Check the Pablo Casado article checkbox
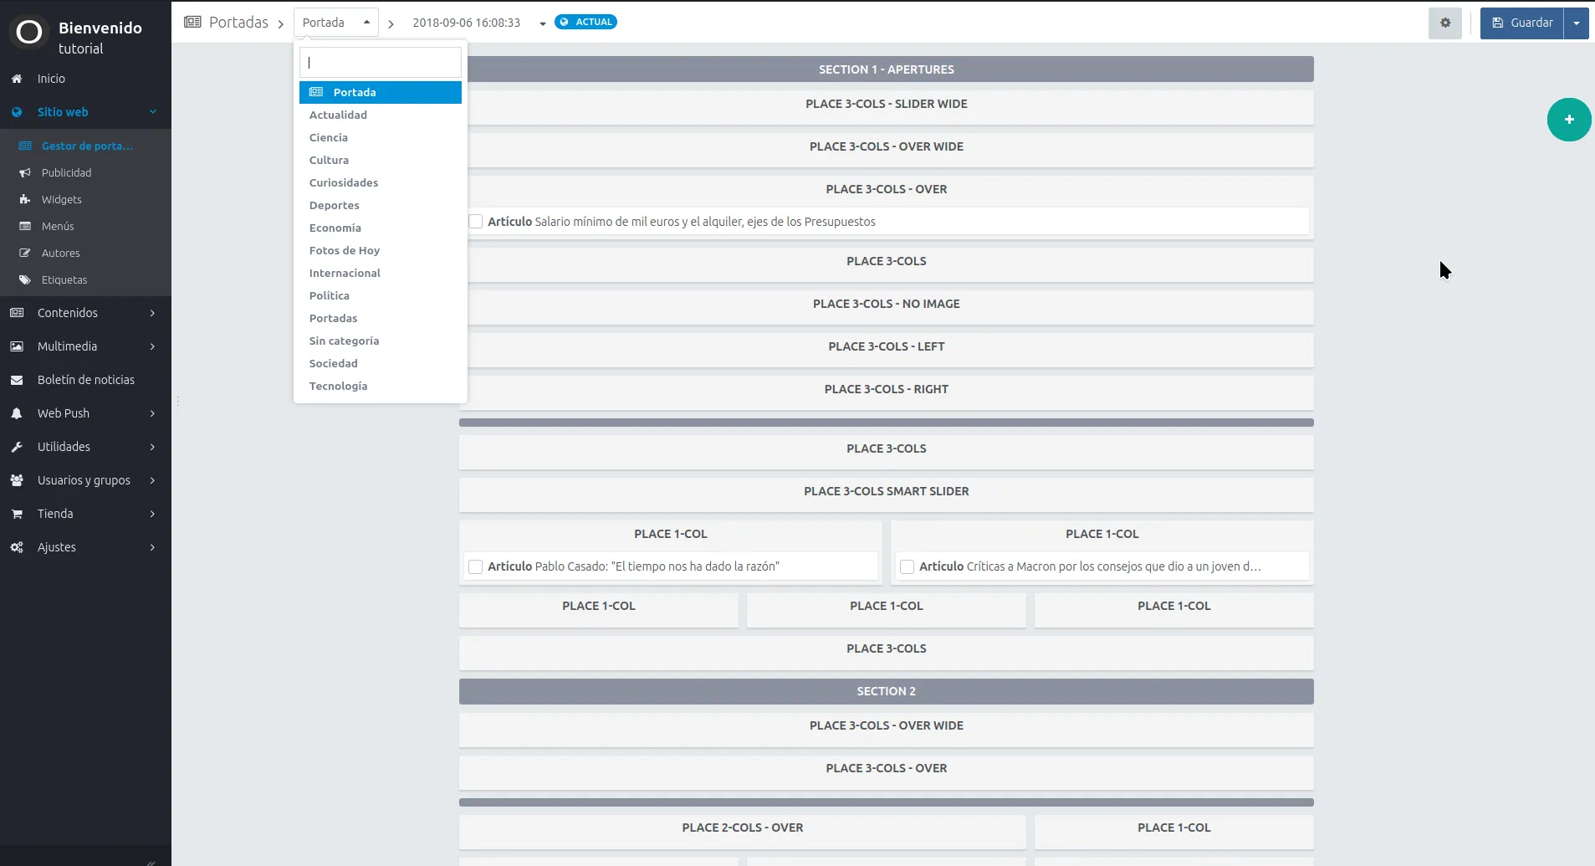The height and width of the screenshot is (866, 1595). click(x=476, y=566)
